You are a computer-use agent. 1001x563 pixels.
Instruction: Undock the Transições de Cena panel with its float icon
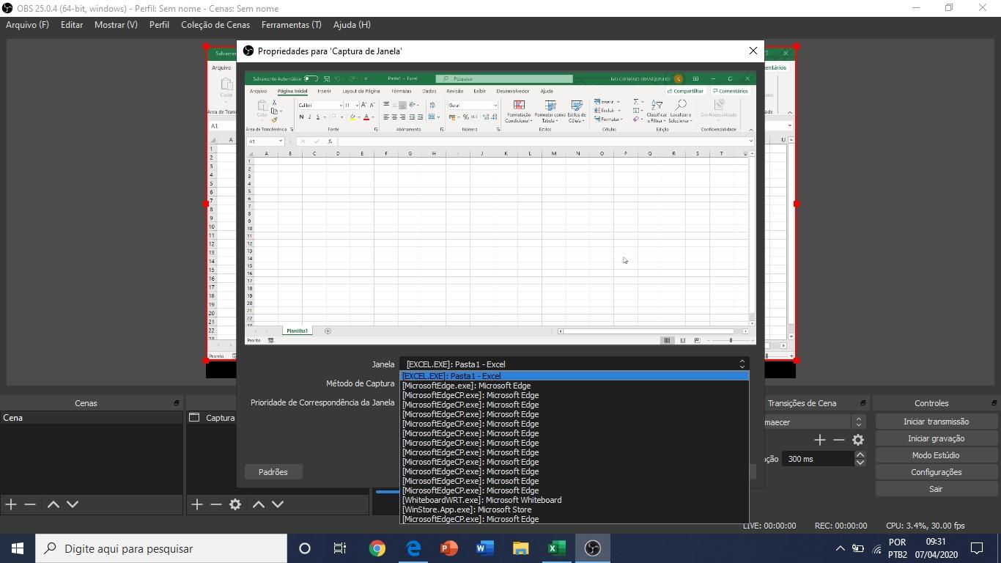coord(863,403)
